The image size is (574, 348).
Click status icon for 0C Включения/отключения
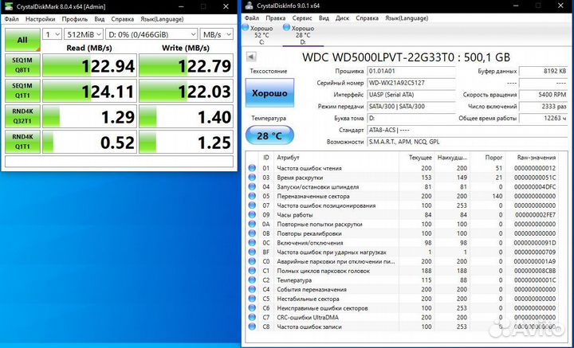(252, 243)
